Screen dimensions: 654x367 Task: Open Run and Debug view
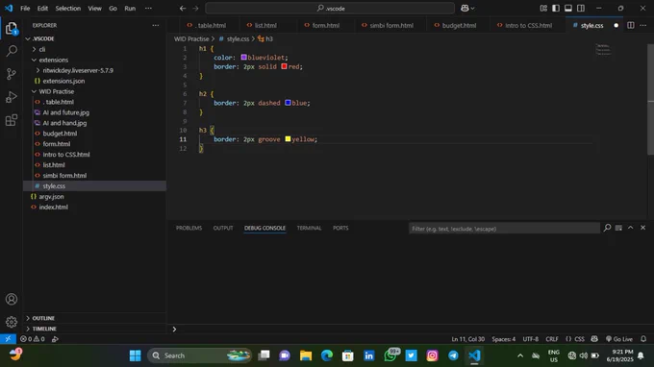coord(12,97)
